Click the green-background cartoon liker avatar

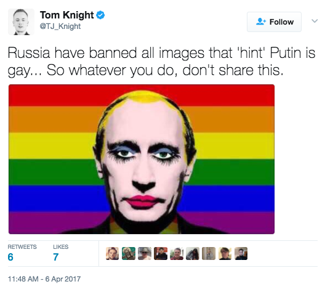[x=129, y=253]
